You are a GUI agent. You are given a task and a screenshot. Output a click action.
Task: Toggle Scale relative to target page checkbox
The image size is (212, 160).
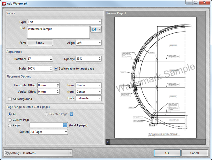tap(56, 69)
